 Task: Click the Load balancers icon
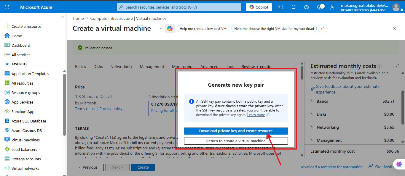coord(7,149)
